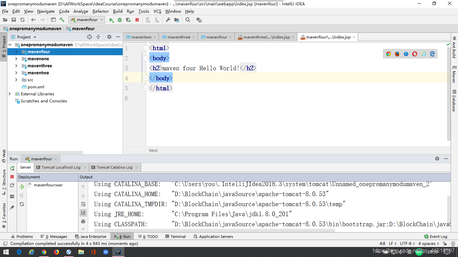The width and height of the screenshot is (458, 257).
Task: Run mavenfour with the green play icon
Action: [111, 20]
